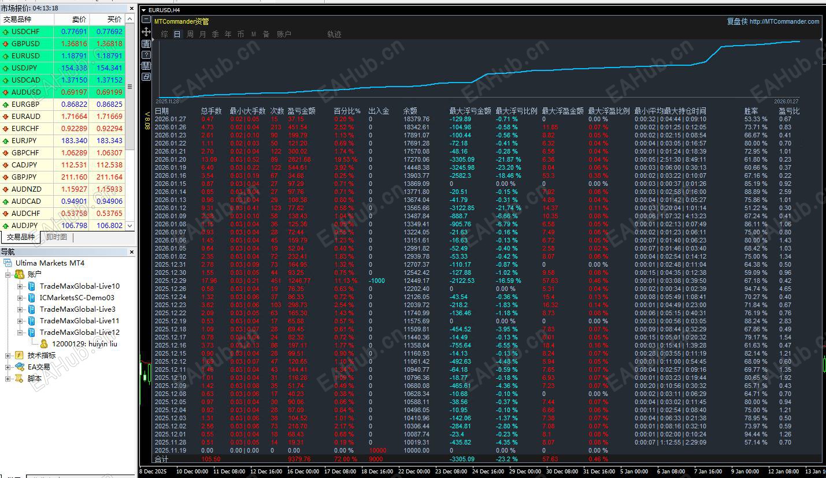
Task: Toggle the 轨迹 trace display option
Action: (x=334, y=34)
